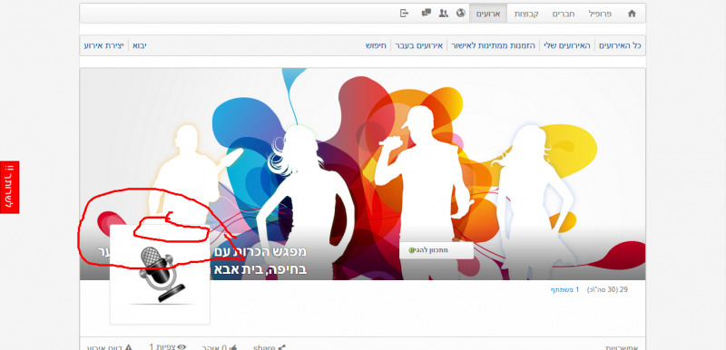Open the red vertical side tab
Image resolution: width=726 pixels, height=350 pixels.
click(x=10, y=188)
